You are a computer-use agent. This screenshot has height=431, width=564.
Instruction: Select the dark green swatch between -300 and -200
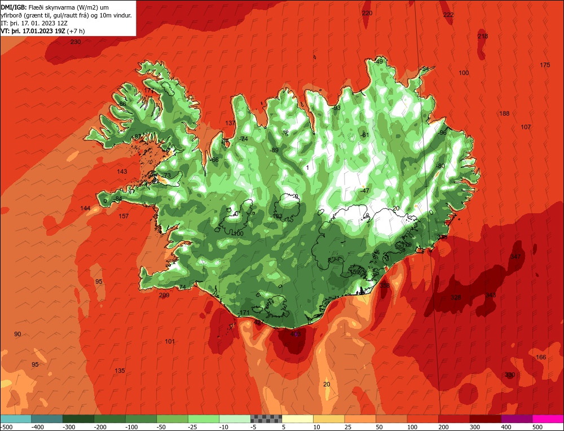[x=78, y=419]
